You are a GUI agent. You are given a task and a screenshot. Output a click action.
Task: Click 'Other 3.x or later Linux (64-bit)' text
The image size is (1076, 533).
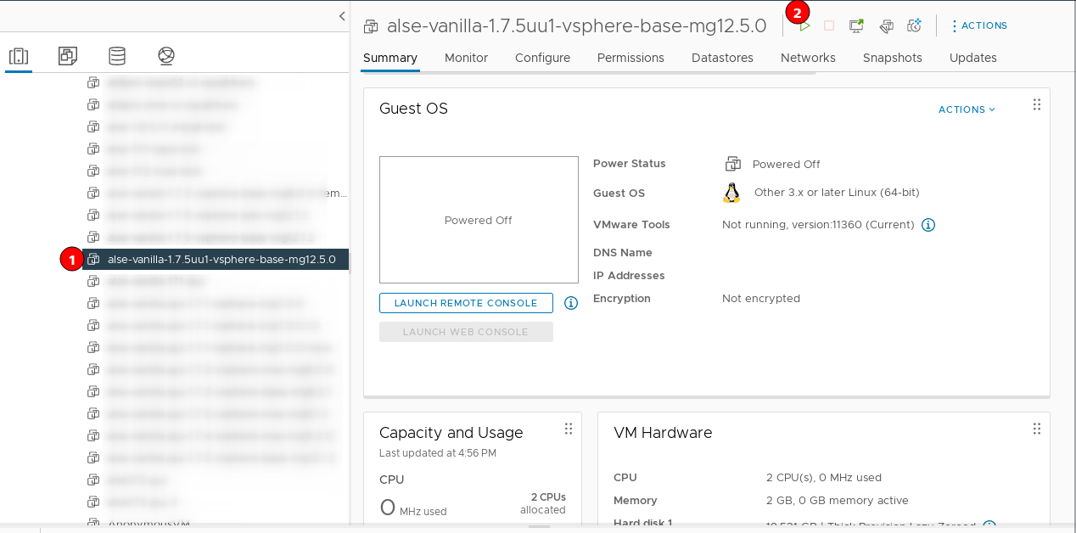click(837, 193)
